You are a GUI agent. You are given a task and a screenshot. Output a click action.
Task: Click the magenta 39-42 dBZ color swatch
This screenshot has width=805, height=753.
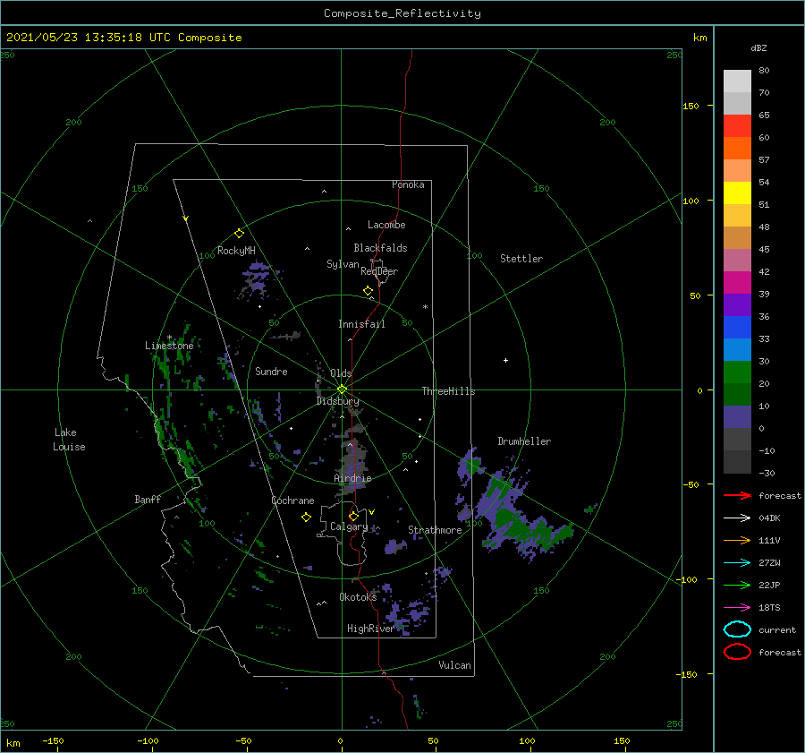[737, 283]
